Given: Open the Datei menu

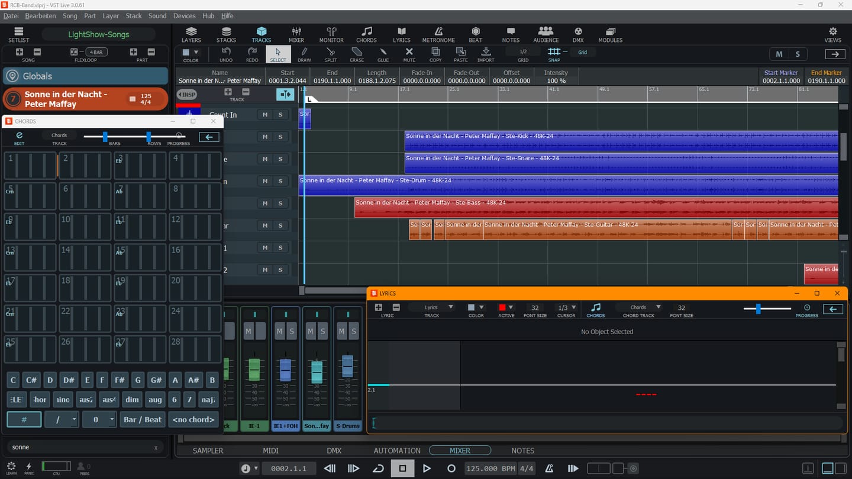Looking at the screenshot, I should click(11, 16).
